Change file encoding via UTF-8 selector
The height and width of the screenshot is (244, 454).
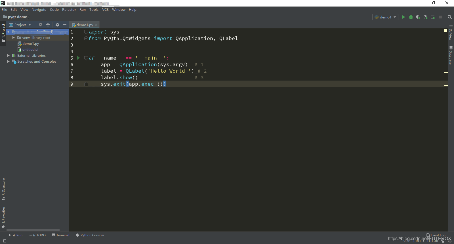click(x=433, y=241)
